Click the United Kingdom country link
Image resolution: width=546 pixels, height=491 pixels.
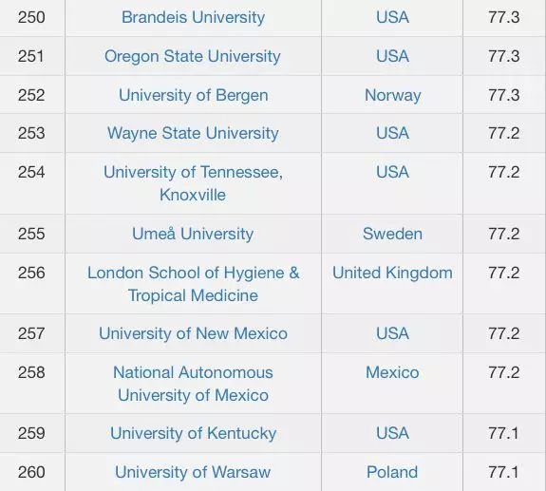pos(392,273)
